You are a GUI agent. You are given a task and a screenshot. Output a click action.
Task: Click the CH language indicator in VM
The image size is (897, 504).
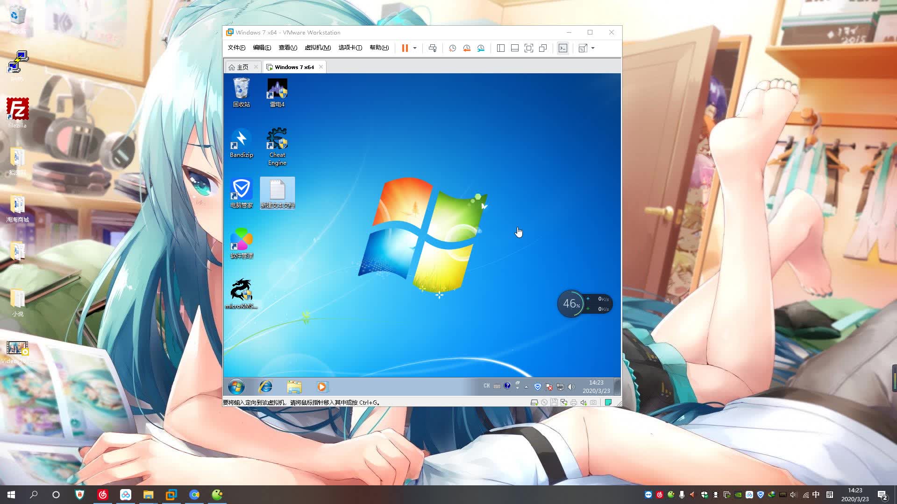coord(487,386)
